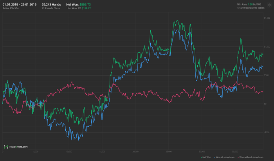The image size is (274, 161).
Task: Click the $1,500 y-axis label
Action: tap(268, 18)
